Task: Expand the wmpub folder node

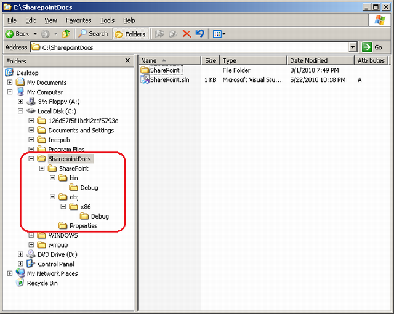Action: [x=31, y=244]
